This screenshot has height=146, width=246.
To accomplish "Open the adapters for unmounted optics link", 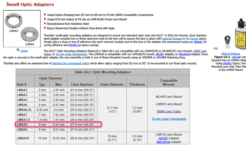I will coord(70,63).
